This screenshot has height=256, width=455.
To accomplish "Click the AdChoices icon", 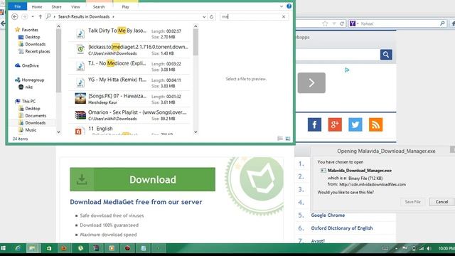I will coord(347,70).
